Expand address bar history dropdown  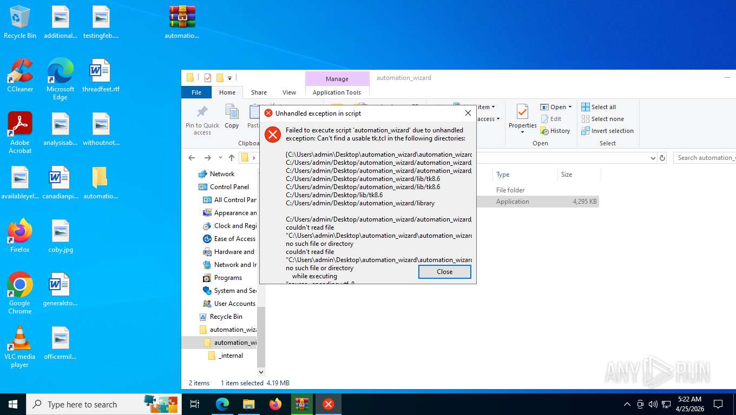[x=653, y=158]
